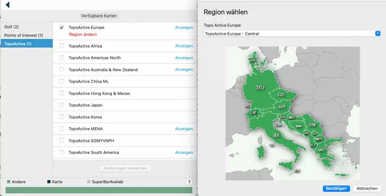The height and width of the screenshot is (196, 386).
Task: Tick the TopoActive MENA checkbox
Action: (x=61, y=129)
